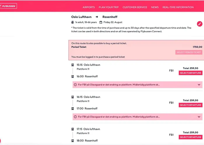This screenshot has width=204, height=145.
Task: Click Plattform 11 under 15:15 Oslo lufthavn
Action: (83, 69)
